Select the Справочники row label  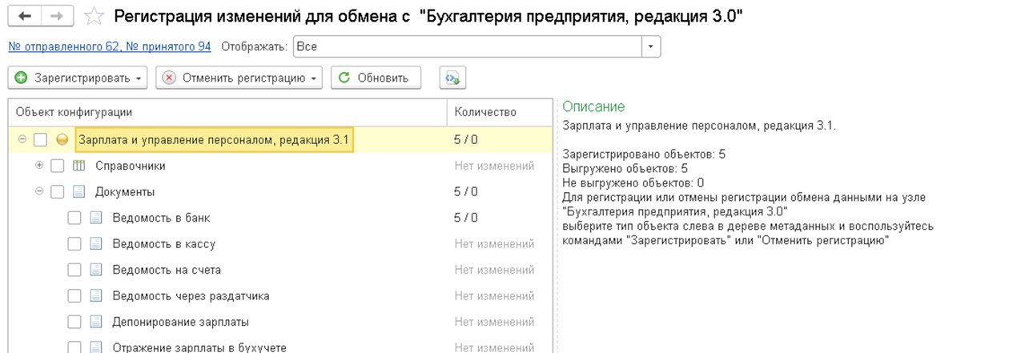131,166
